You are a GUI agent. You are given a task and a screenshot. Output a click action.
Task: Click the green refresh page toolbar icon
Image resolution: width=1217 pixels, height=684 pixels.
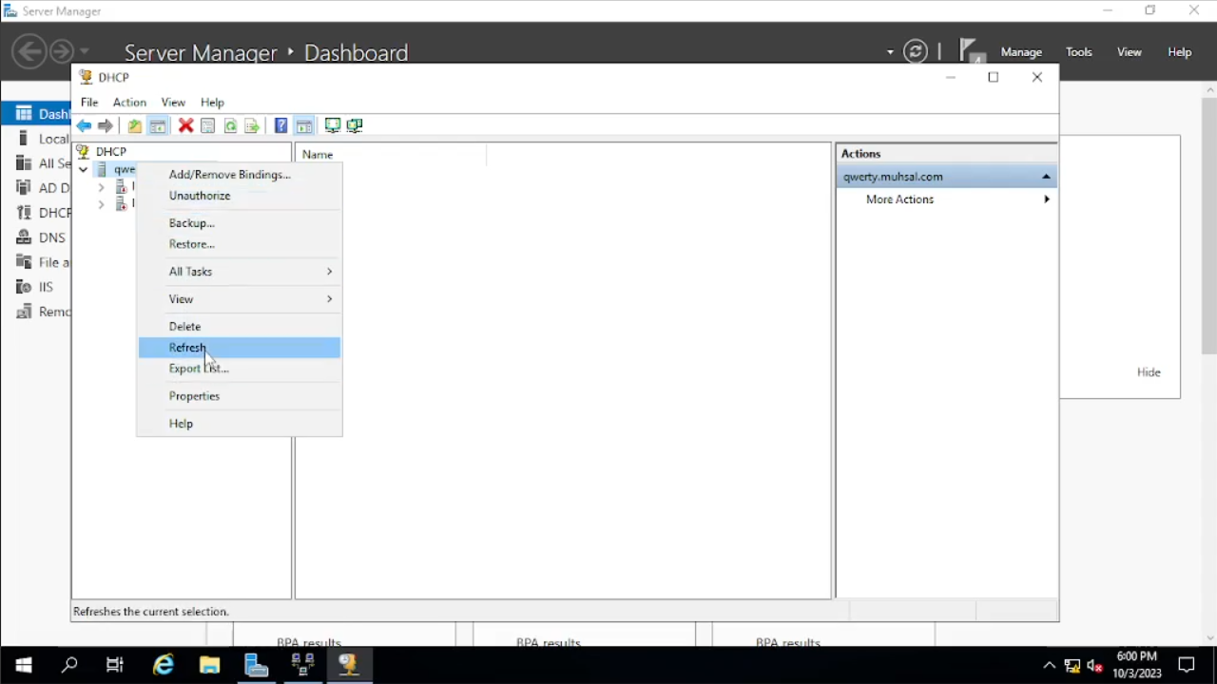tap(230, 125)
